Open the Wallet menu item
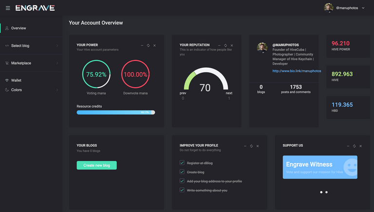This screenshot has width=374, height=212. coord(31,80)
